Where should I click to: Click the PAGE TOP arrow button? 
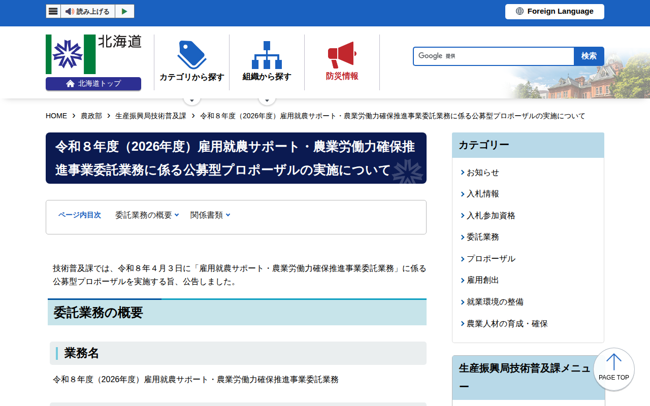click(x=614, y=369)
